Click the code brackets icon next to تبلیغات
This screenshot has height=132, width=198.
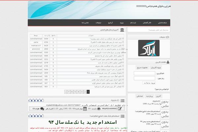click(x=167, y=37)
